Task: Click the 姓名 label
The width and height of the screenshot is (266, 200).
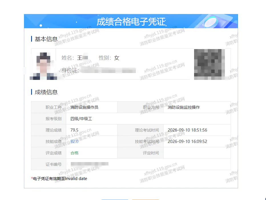Action: pyautogui.click(x=68, y=58)
